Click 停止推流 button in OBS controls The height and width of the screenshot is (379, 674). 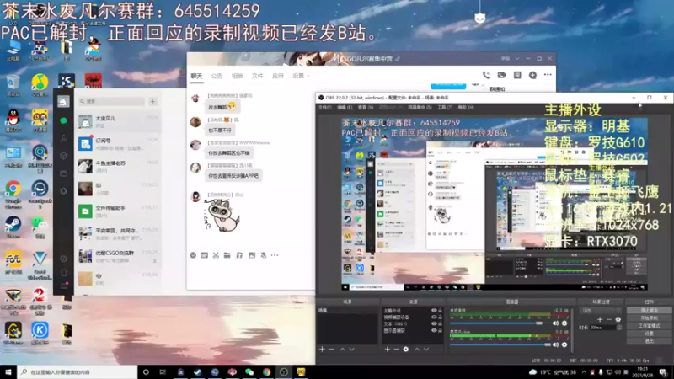click(649, 310)
